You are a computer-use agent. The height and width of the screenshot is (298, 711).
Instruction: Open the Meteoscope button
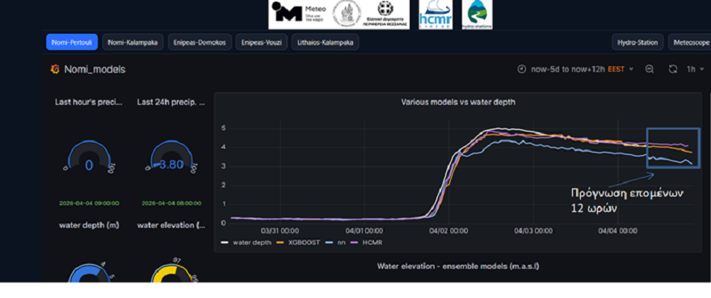tap(690, 42)
